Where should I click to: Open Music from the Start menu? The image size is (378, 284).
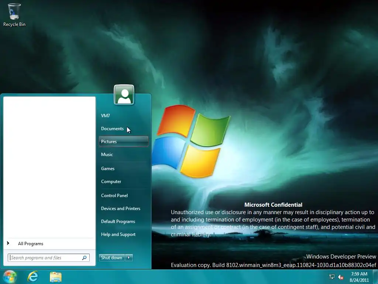[x=123, y=154]
